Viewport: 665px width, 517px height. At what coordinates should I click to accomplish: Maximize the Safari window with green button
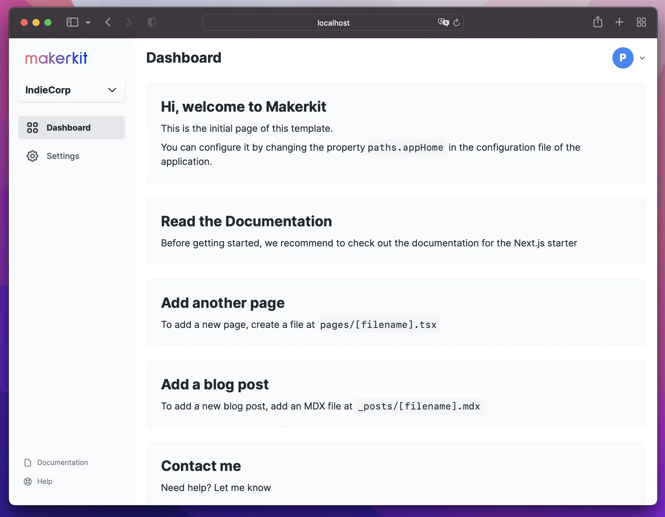tap(48, 22)
